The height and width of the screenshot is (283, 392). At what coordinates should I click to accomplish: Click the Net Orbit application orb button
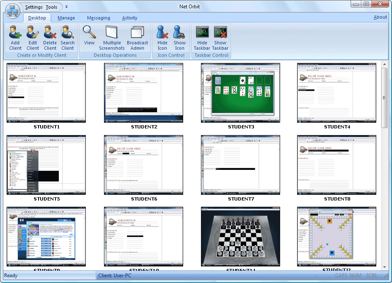coord(12,11)
